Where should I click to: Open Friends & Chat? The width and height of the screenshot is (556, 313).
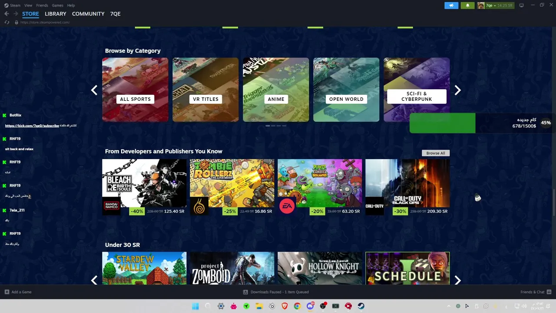pos(533,292)
